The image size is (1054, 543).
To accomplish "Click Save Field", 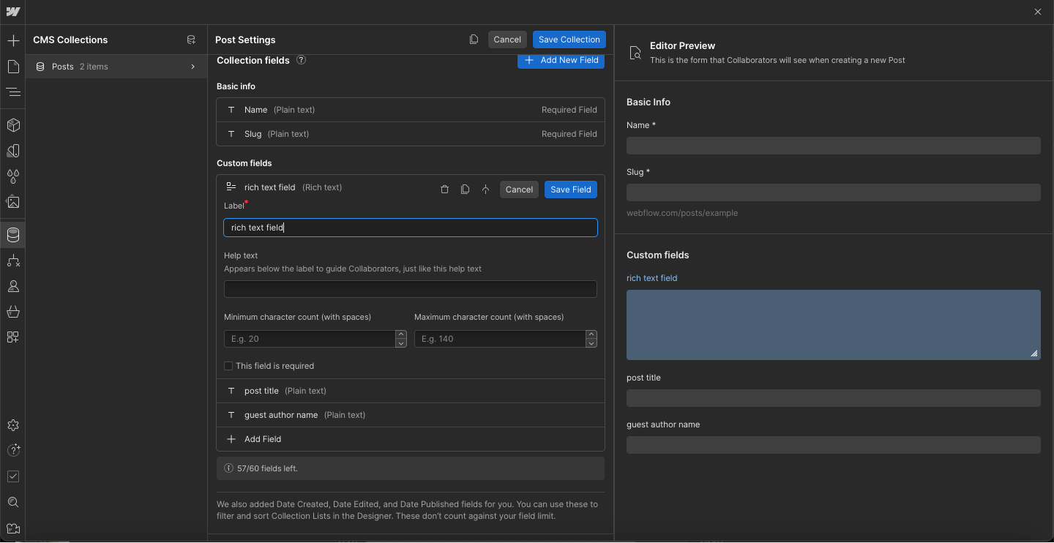I will (570, 189).
